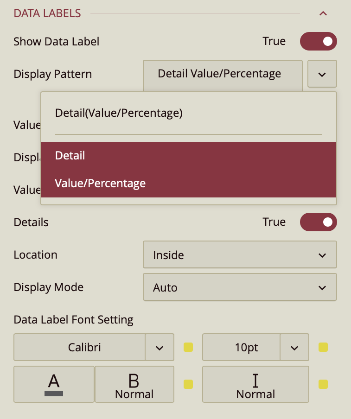
Task: Toggle bold with the B Normal button
Action: point(134,384)
